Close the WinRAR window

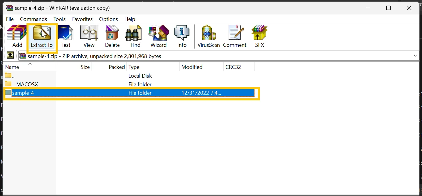pyautogui.click(x=409, y=8)
